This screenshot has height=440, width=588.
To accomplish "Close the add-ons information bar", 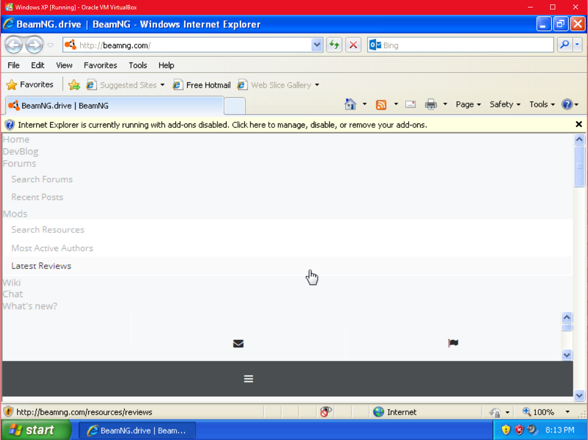I will tap(579, 125).
